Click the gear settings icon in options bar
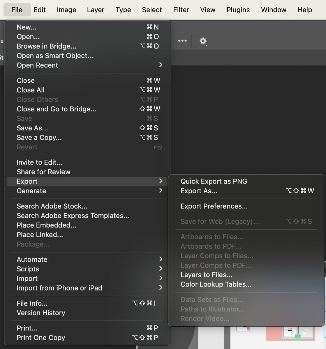This screenshot has height=349, width=326. click(x=203, y=41)
